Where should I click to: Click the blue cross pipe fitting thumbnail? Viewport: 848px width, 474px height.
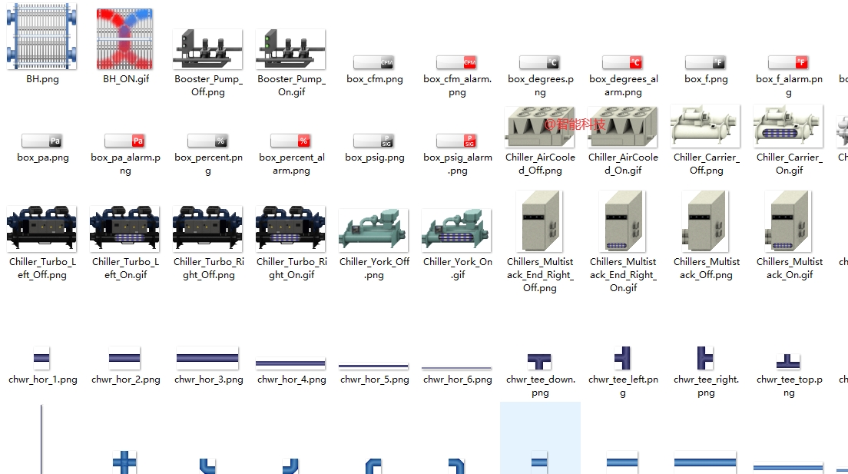point(124,462)
